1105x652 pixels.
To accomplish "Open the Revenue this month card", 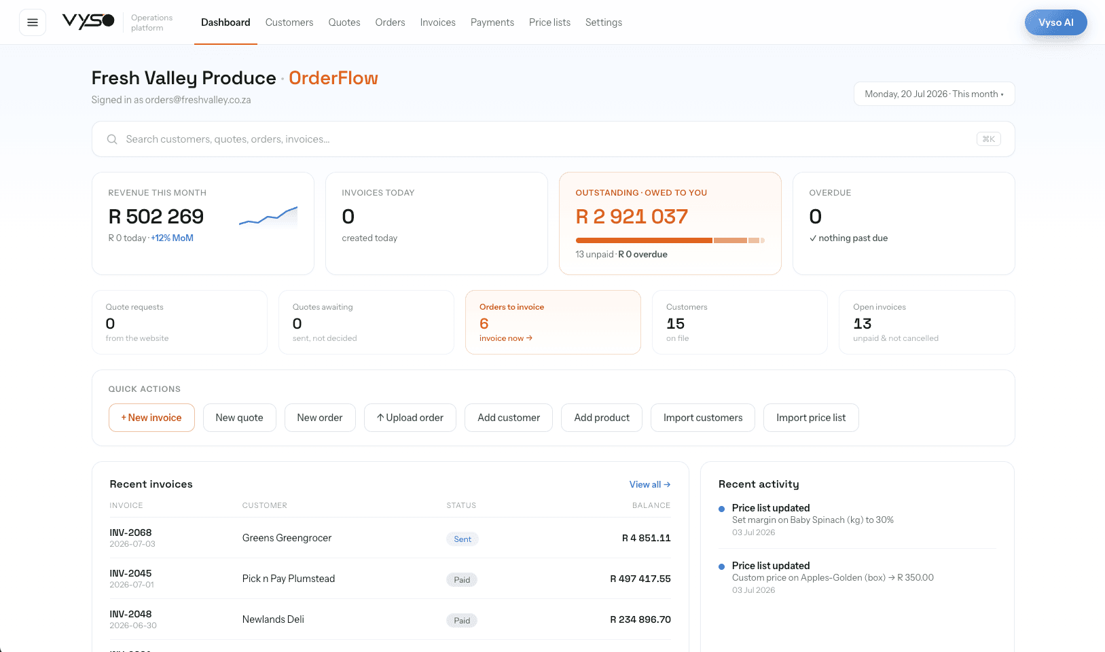I will point(203,223).
